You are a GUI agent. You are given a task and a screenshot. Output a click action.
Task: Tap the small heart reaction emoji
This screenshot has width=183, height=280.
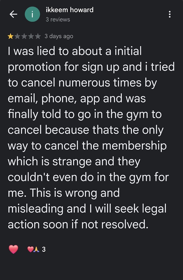(x=30, y=249)
